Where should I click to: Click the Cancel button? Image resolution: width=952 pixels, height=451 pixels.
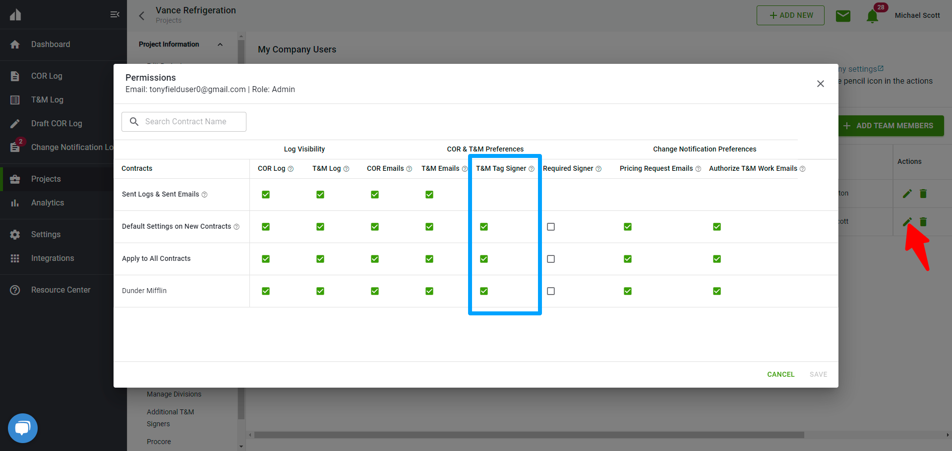(780, 374)
